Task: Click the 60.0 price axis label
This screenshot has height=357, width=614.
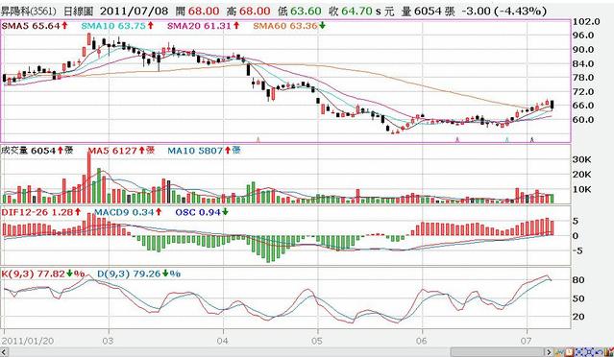Action: tap(583, 120)
